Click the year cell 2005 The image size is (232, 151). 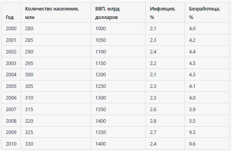[x=11, y=86]
